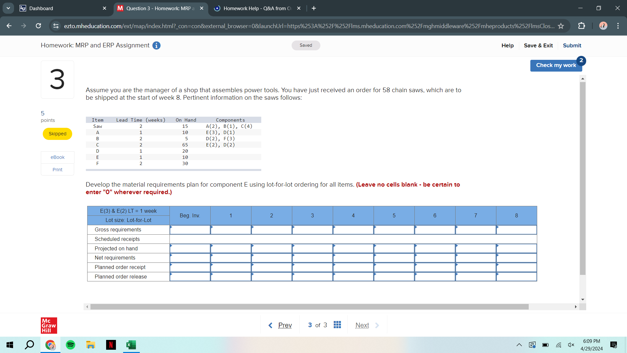Click the Check my work button
Image resolution: width=627 pixels, height=353 pixels.
point(556,65)
